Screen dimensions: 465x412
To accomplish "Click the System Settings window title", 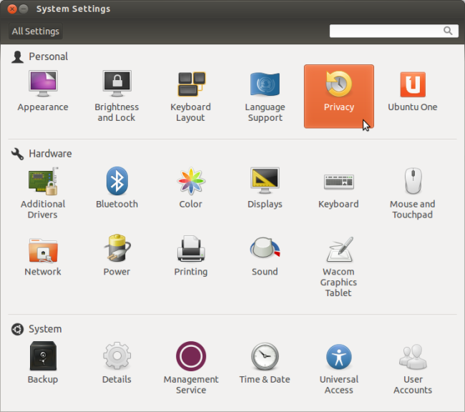I will (x=73, y=9).
